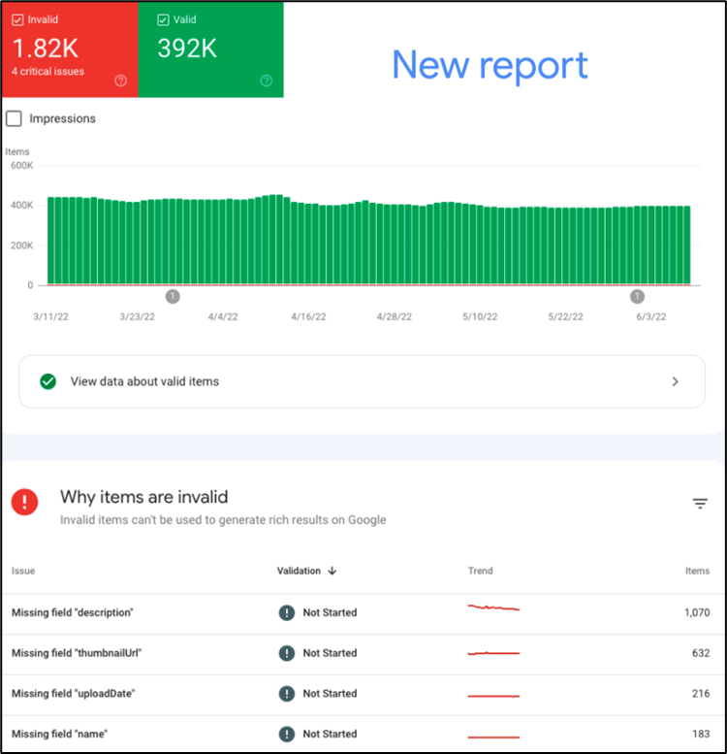Click the Items column header
727x754 pixels.
tap(697, 571)
